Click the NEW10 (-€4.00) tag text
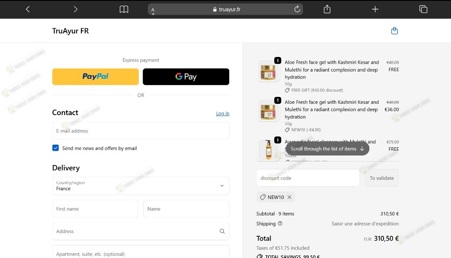The image size is (451, 258). [x=306, y=130]
